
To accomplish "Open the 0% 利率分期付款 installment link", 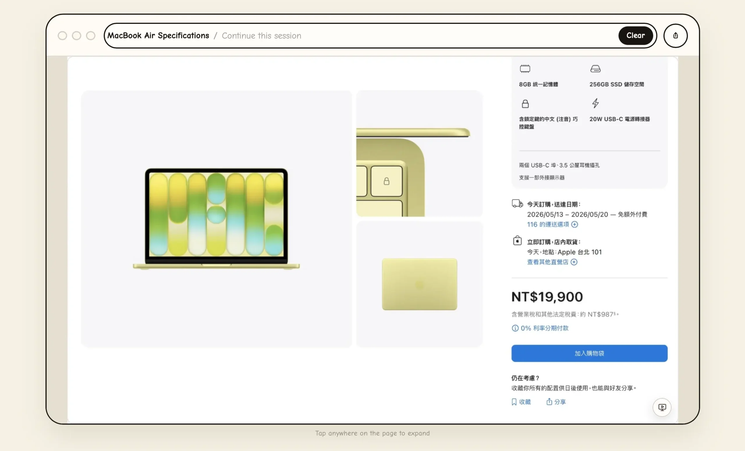I will pyautogui.click(x=544, y=328).
